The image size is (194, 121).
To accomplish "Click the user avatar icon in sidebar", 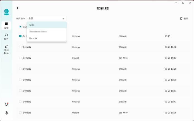I will pos(6,12).
